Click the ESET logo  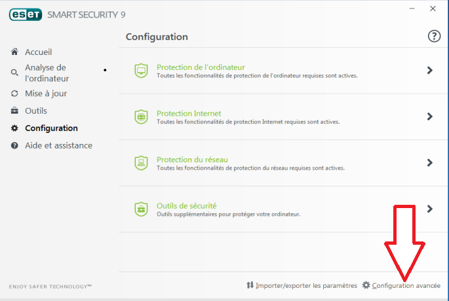point(26,14)
